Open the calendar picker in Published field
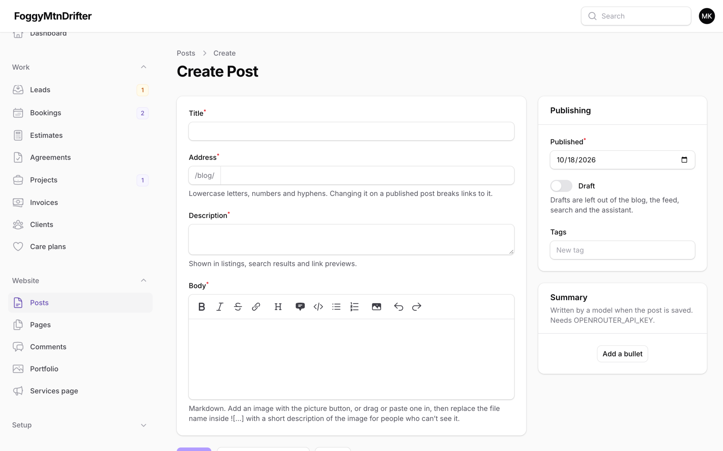The image size is (723, 451). (684, 160)
